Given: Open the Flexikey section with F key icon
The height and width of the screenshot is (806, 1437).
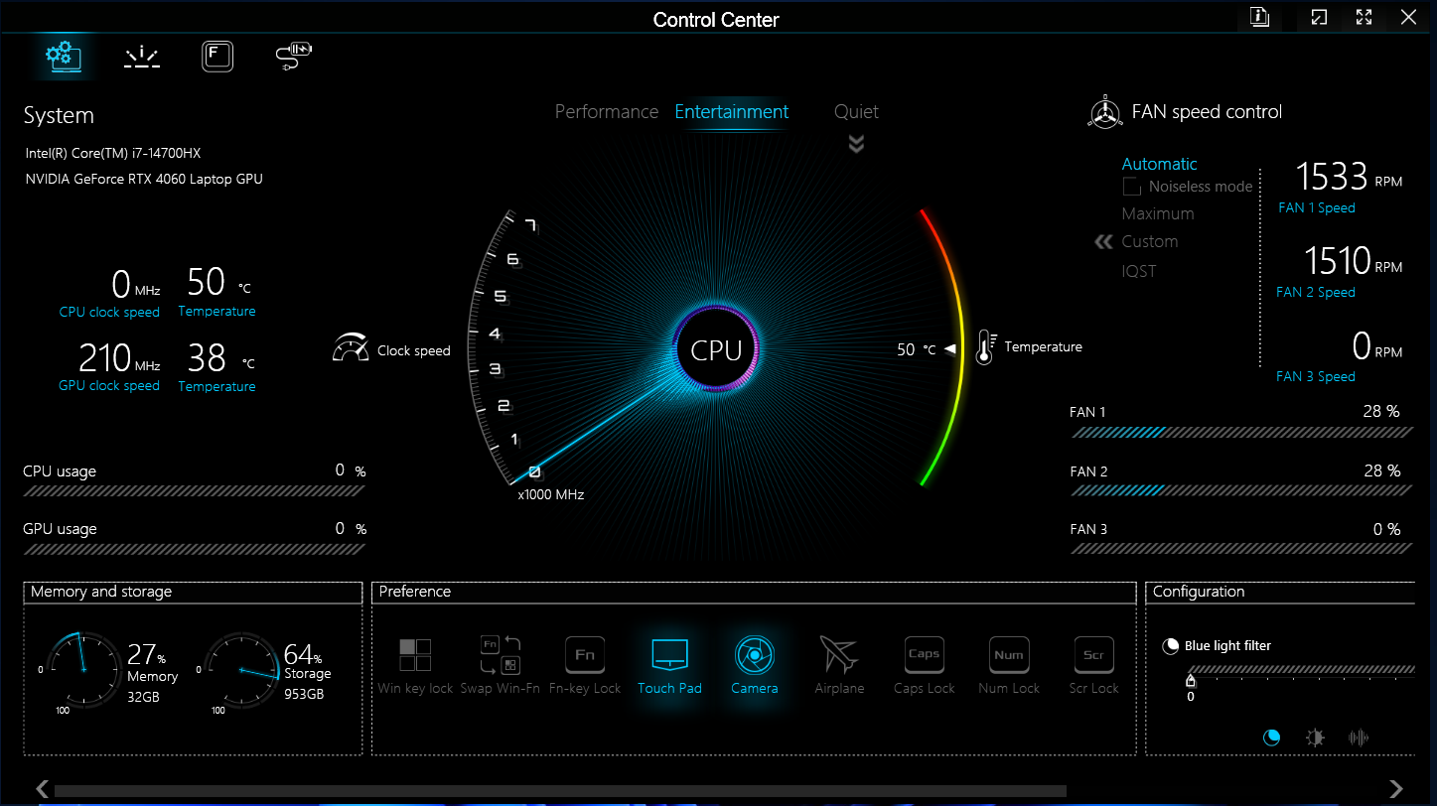Looking at the screenshot, I should 217,57.
